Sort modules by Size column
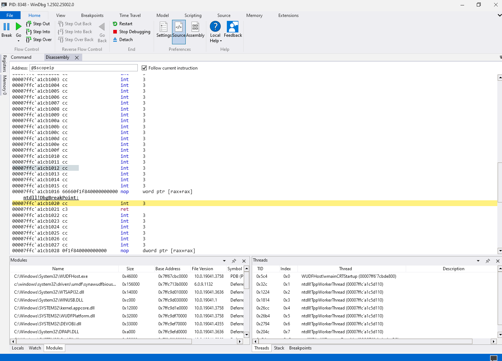This screenshot has height=361, width=502. (x=130, y=269)
